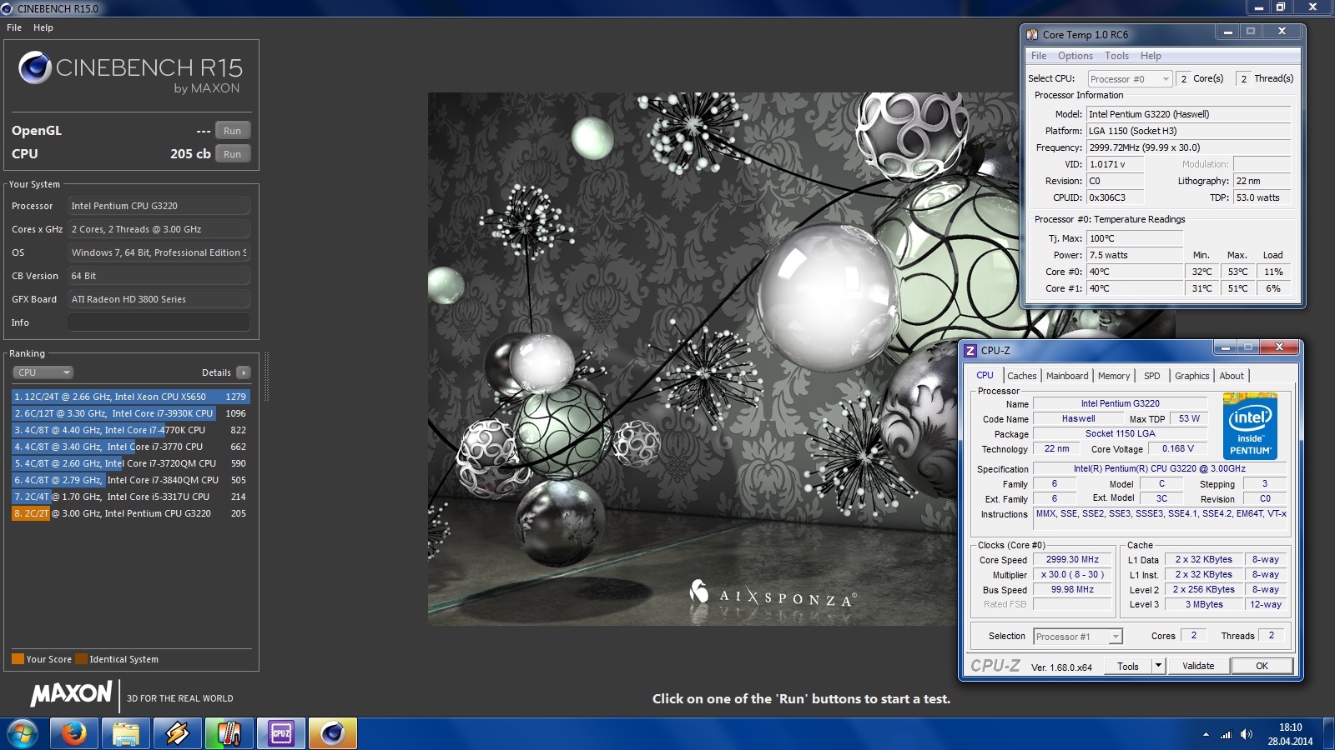Open Cinebench Help menu
The height and width of the screenshot is (750, 1335).
43,27
